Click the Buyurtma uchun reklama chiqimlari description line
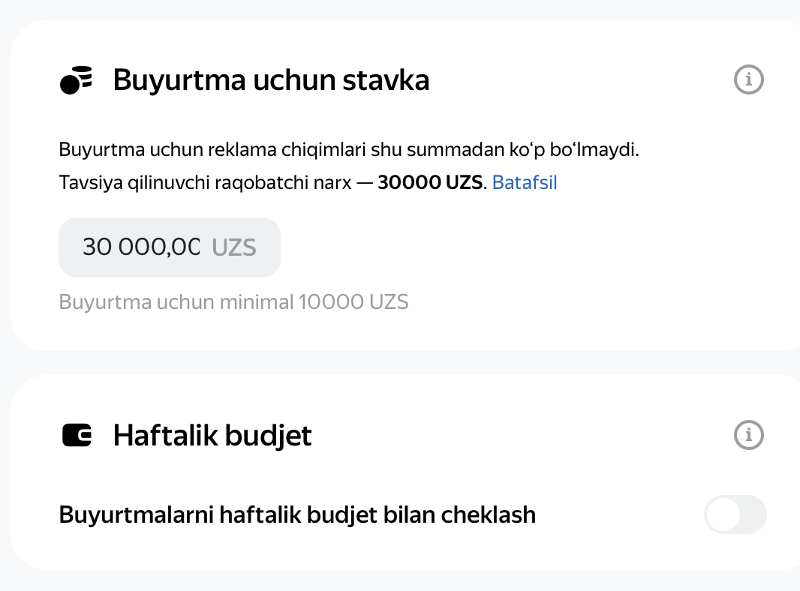Viewport: 800px width, 591px height. 349,150
